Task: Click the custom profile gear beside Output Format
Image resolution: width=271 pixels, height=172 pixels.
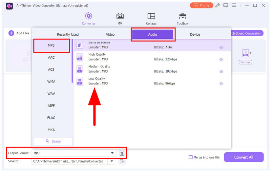Action: (122, 153)
